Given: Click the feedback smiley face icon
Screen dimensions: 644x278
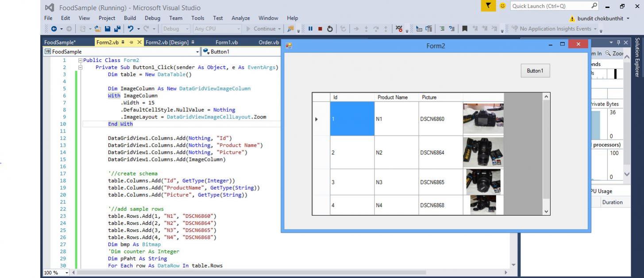Looking at the screenshot, I should (x=502, y=6).
